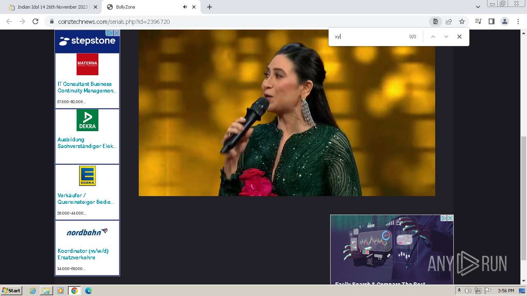Open AdChoices icon on trading ad
This screenshot has height=296, width=527.
click(x=444, y=218)
